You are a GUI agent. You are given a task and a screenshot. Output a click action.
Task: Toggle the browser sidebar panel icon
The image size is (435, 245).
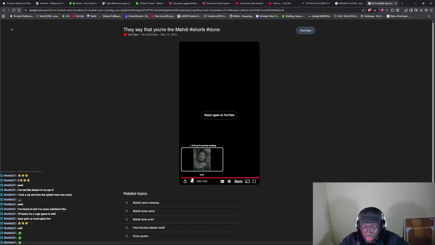[411, 10]
